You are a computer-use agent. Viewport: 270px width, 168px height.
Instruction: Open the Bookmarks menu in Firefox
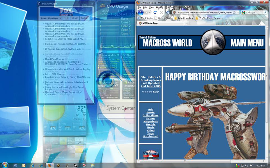[x=171, y=7]
